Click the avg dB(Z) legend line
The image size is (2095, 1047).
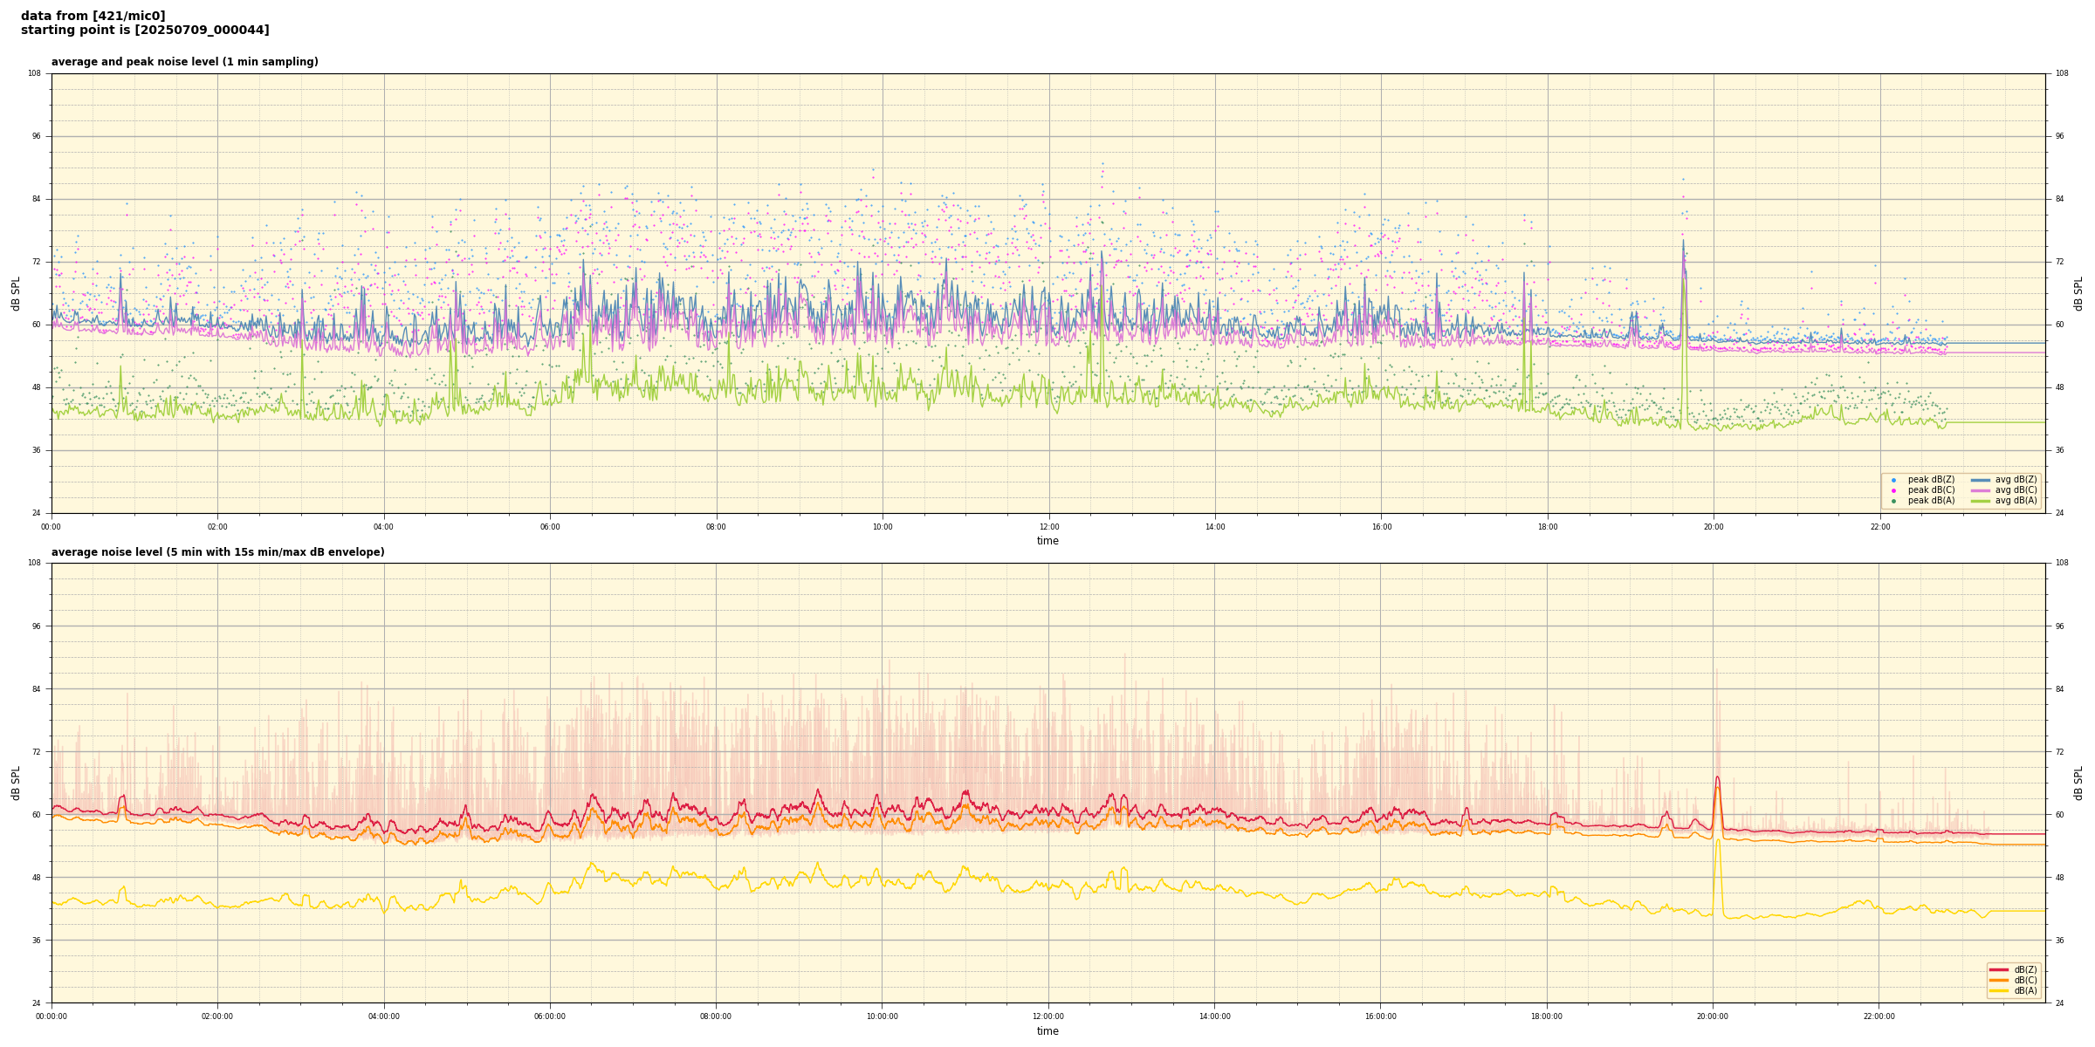coord(1981,480)
